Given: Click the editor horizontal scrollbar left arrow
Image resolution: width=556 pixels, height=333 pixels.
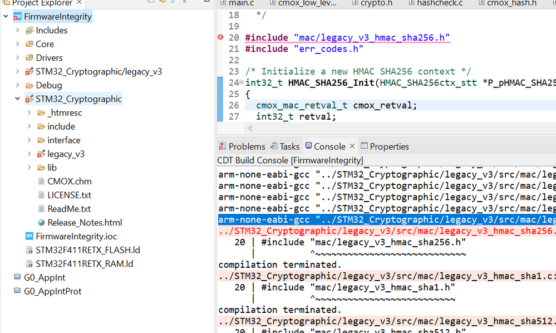Looking at the screenshot, I should [x=250, y=129].
